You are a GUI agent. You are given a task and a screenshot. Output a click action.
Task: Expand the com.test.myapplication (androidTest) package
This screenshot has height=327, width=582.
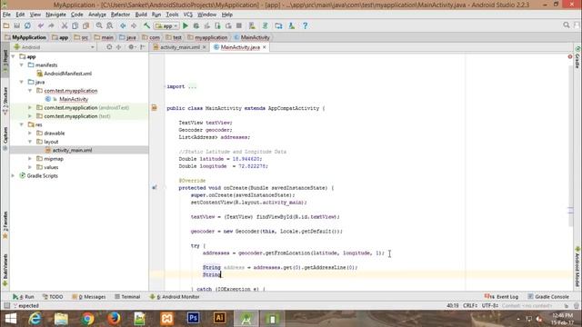pyautogui.click(x=30, y=107)
